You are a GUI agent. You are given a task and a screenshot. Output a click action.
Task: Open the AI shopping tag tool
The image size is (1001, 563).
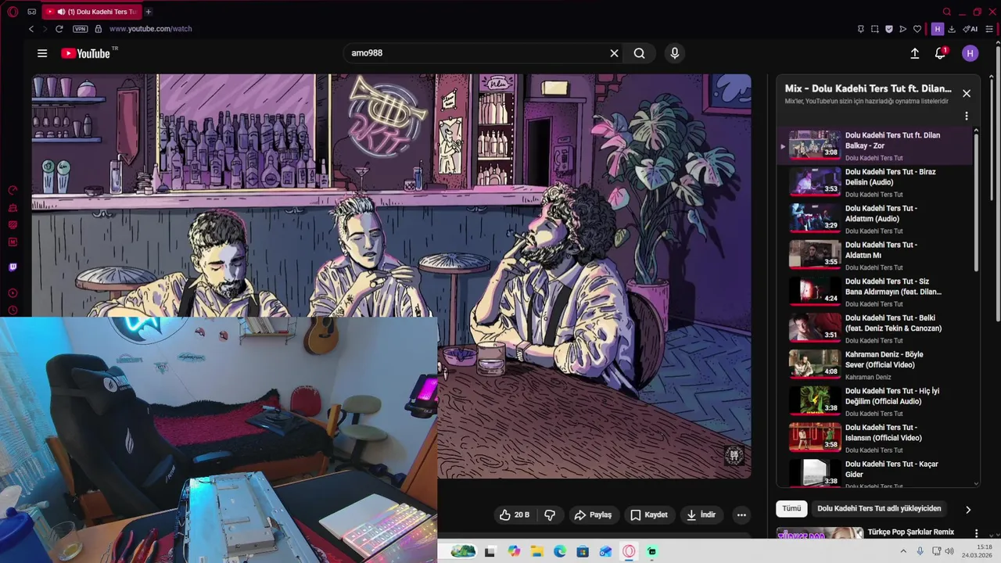coord(971,29)
